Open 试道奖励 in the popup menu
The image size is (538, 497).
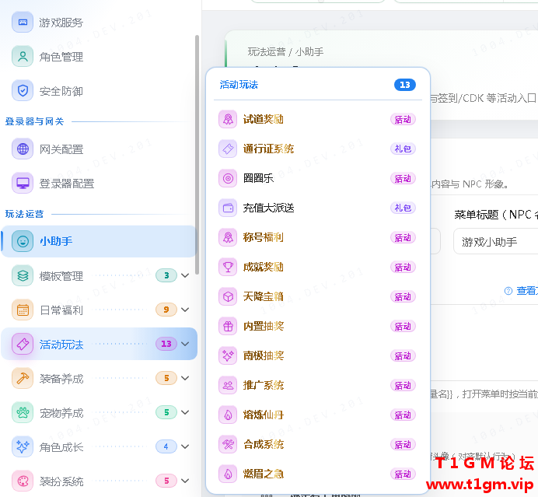click(317, 120)
